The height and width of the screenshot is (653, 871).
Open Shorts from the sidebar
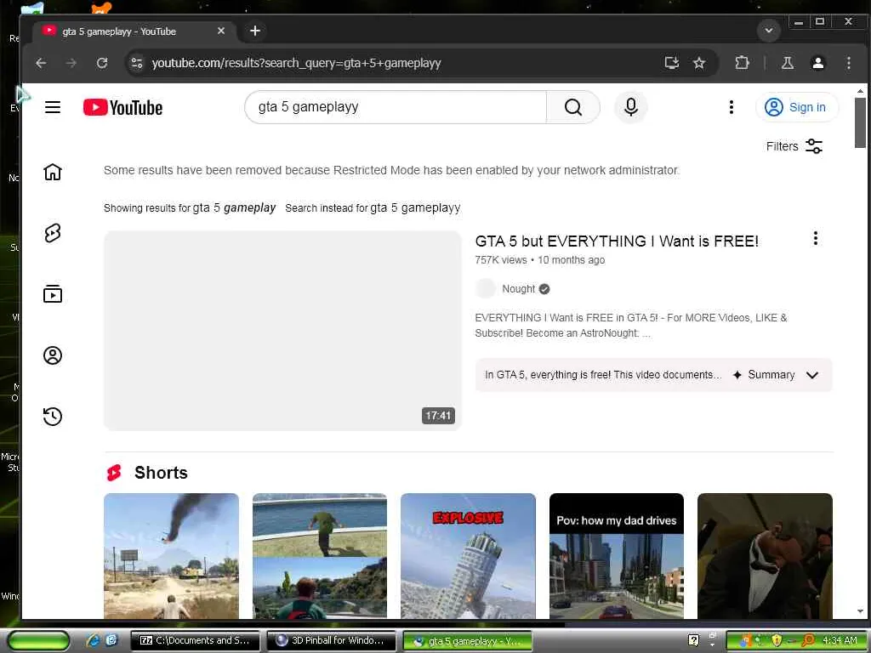tap(53, 233)
